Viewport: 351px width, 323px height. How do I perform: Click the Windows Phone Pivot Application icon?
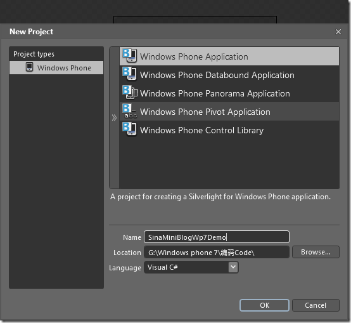(x=130, y=111)
